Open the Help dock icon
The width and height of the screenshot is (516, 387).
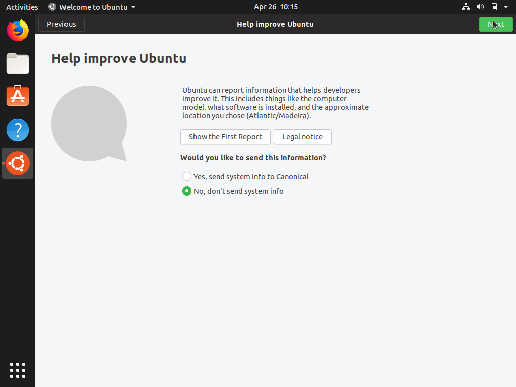pyautogui.click(x=18, y=130)
